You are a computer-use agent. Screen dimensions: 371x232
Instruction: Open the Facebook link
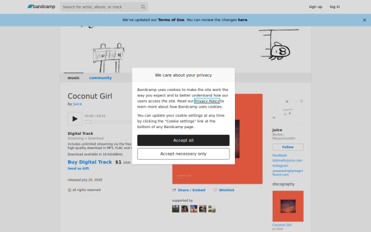pos(279,155)
